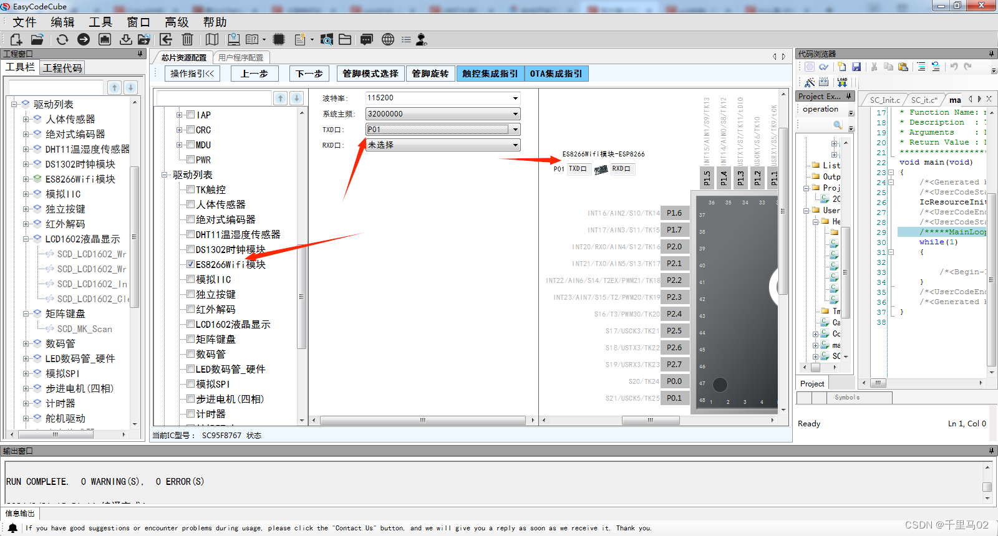Click the magic wand build icon
Image resolution: width=998 pixels, height=536 pixels.
pos(810,82)
